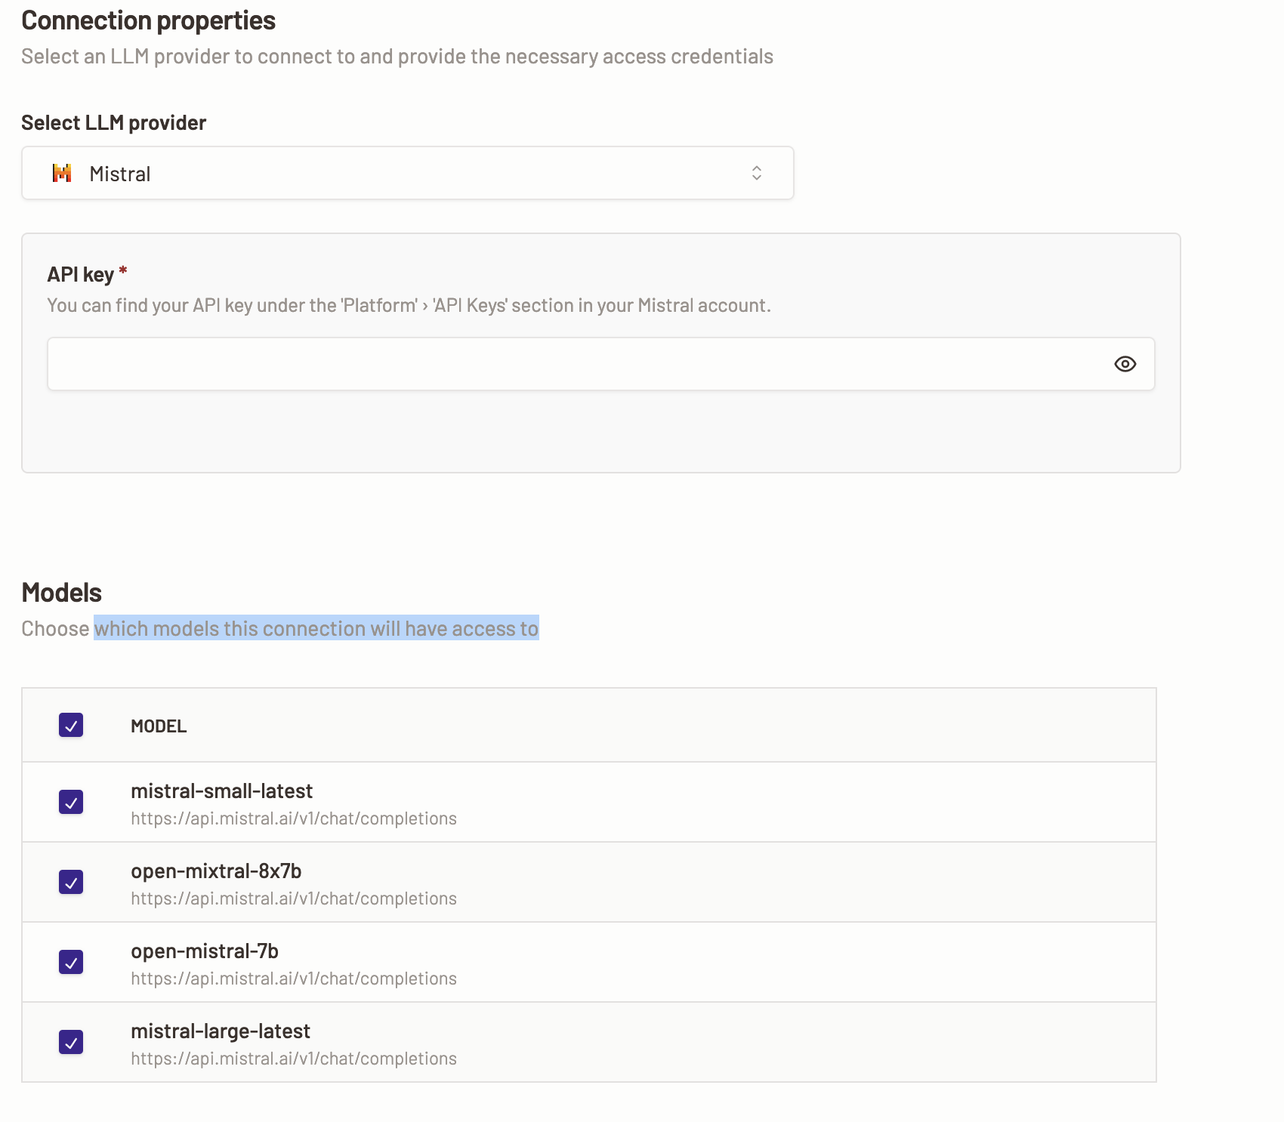Click the Connection properties heading

pyautogui.click(x=149, y=20)
